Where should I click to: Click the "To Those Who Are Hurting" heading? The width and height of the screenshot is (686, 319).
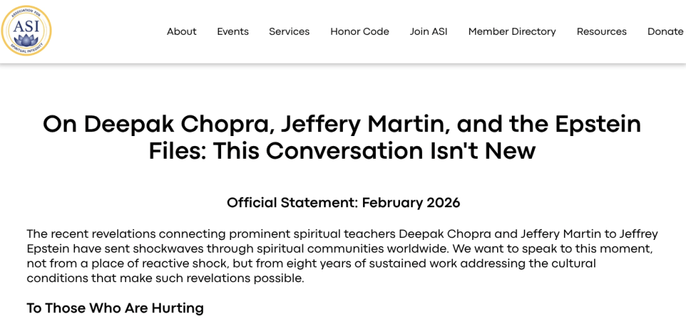[115, 308]
